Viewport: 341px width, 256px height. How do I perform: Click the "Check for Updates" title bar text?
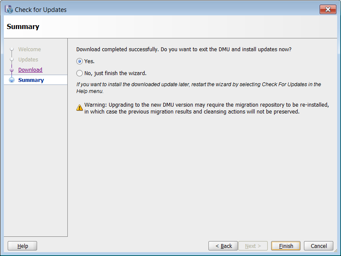pos(41,9)
